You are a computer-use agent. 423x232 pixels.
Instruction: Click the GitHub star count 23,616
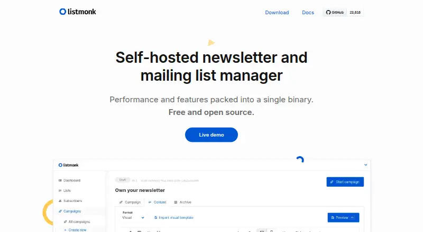click(355, 12)
